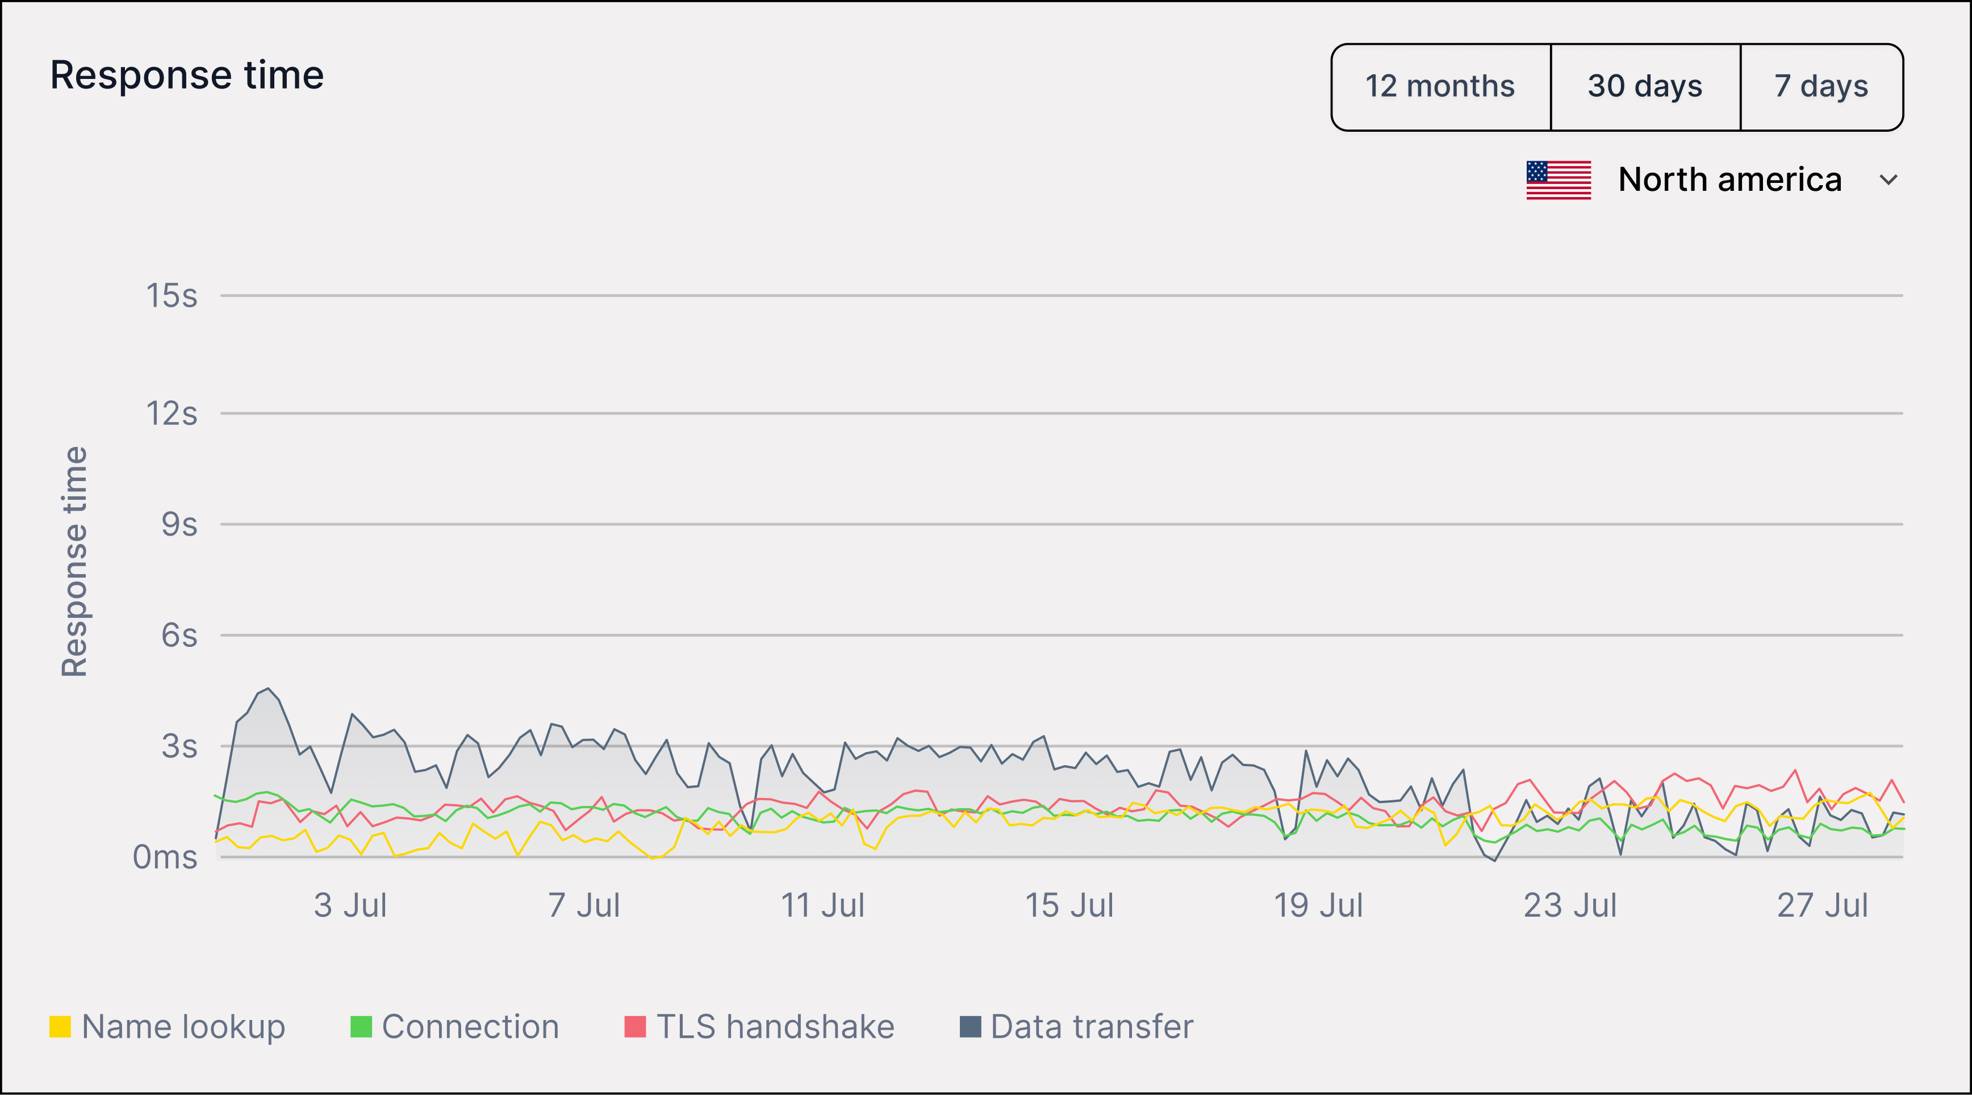Click the 6s y-axis gridline label
Image resolution: width=1972 pixels, height=1095 pixels.
click(179, 636)
